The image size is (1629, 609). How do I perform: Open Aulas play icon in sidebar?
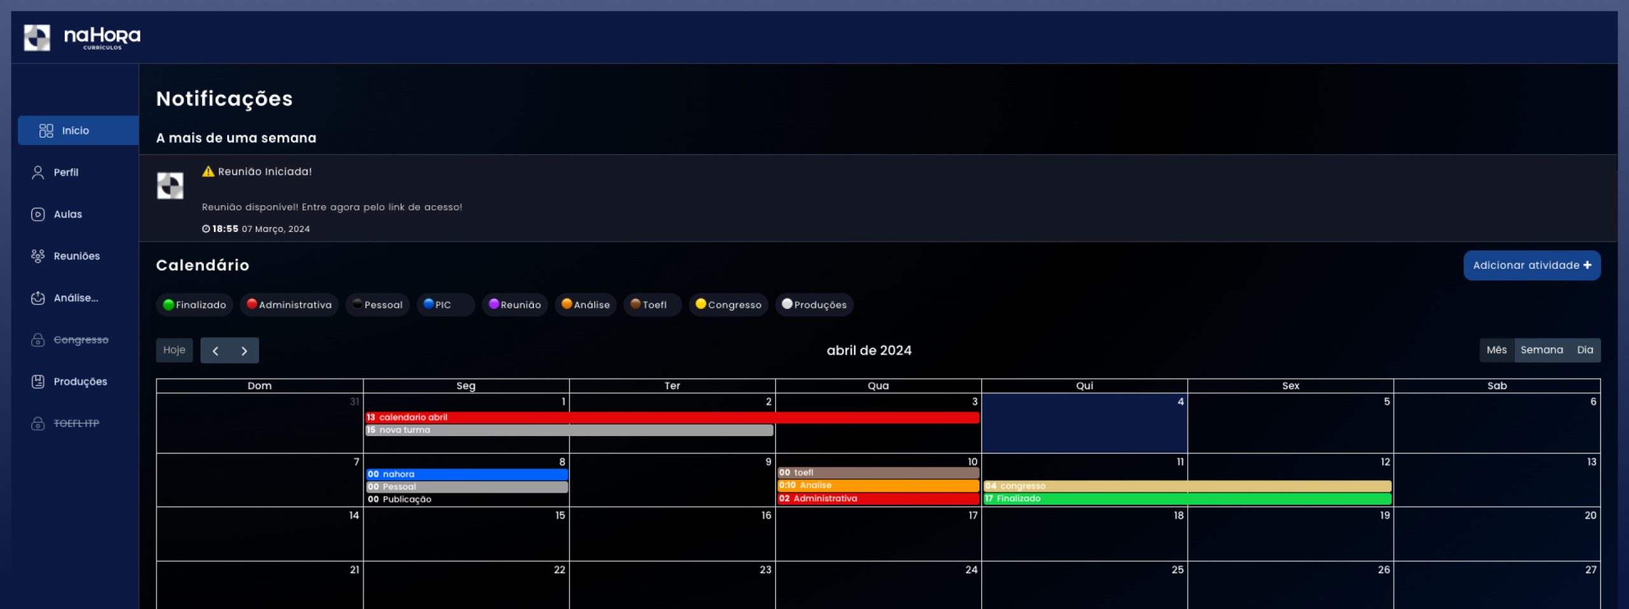(x=38, y=214)
